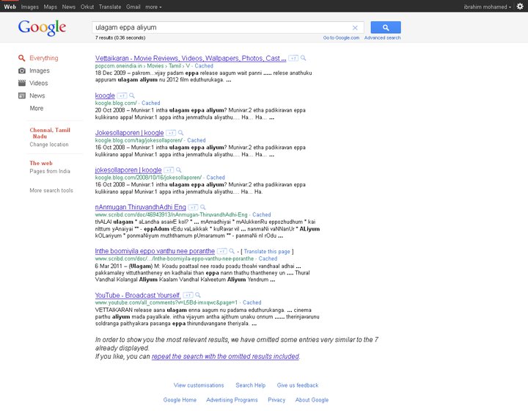The width and height of the screenshot is (528, 411).
Task: Preview YouTube result with magnifier icon
Action: [198, 295]
